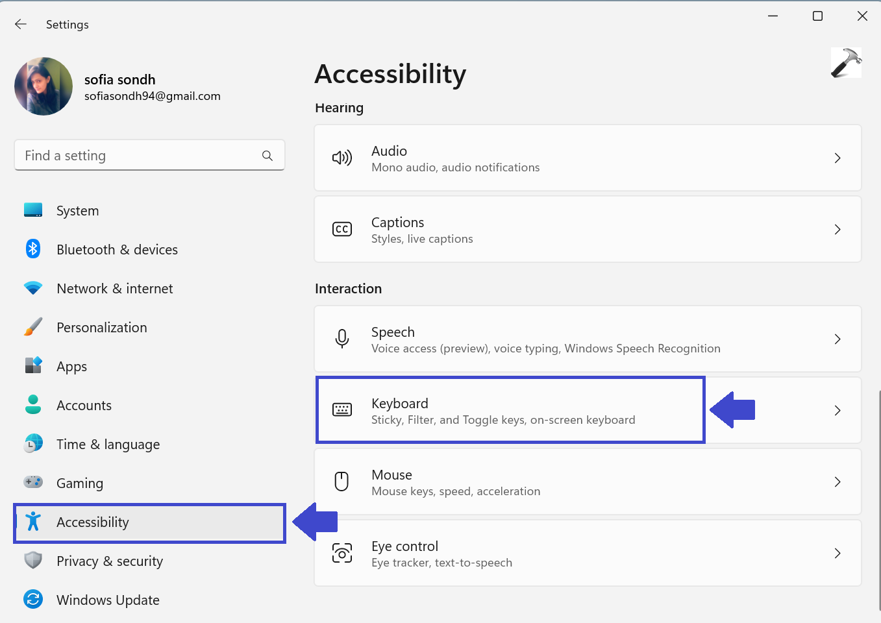Image resolution: width=881 pixels, height=623 pixels.
Task: Click the Find a setting search box
Action: pos(140,156)
